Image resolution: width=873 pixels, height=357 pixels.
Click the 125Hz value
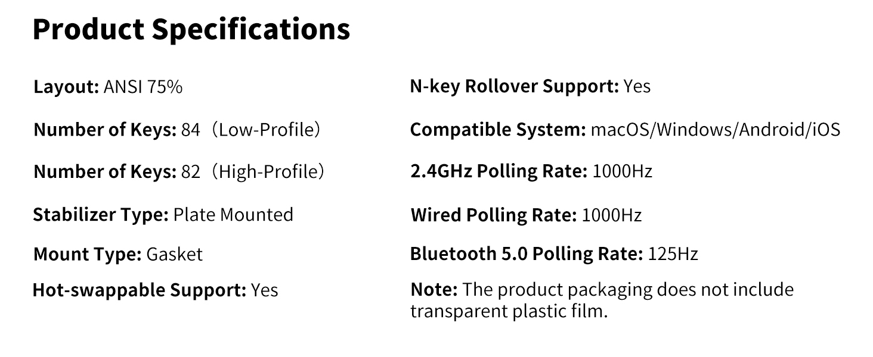(673, 254)
